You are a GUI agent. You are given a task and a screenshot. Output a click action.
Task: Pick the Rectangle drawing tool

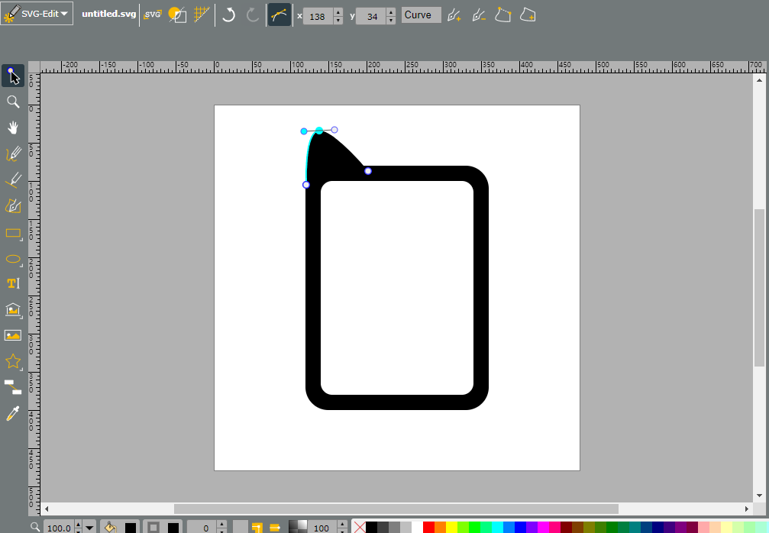point(13,233)
